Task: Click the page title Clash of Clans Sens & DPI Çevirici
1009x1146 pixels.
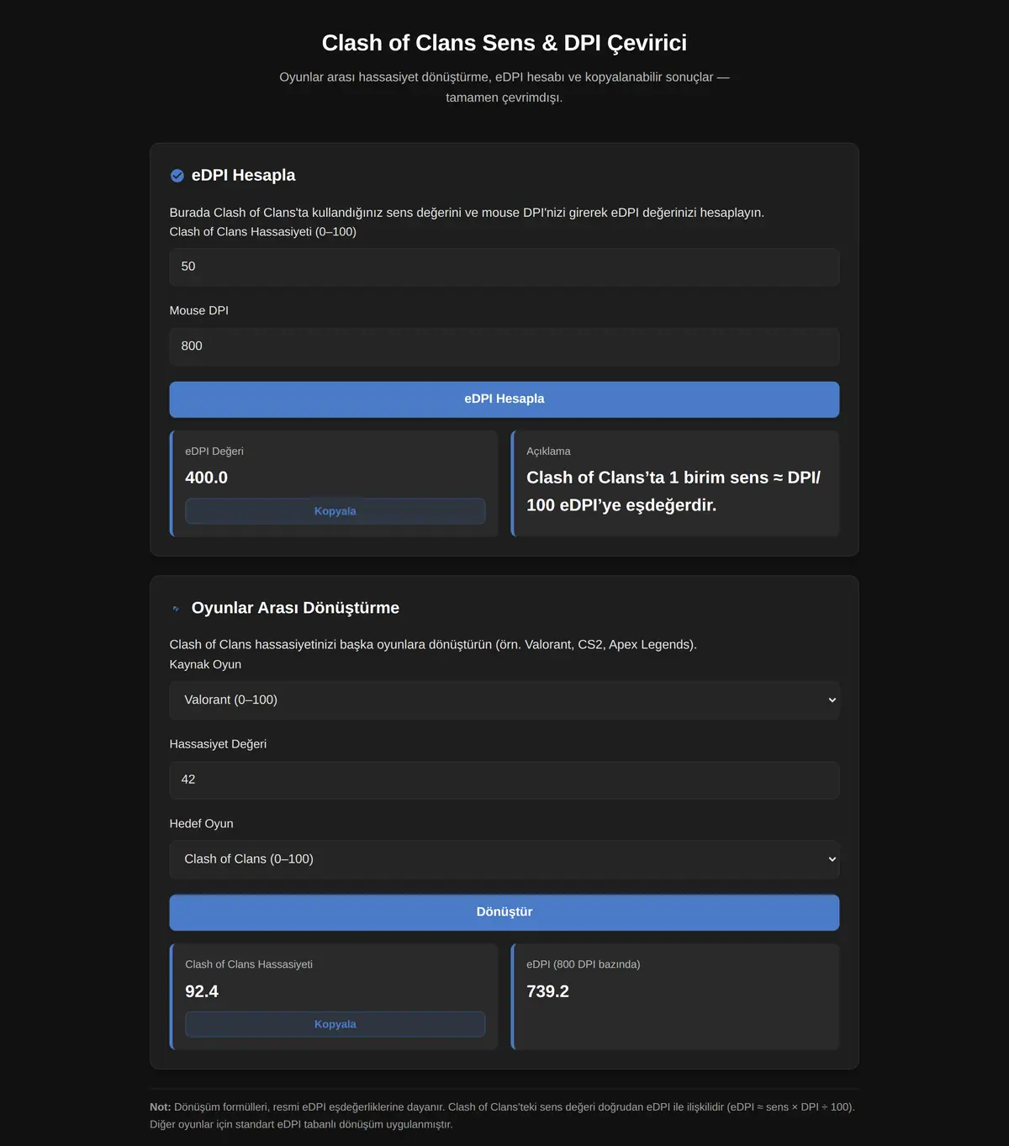Action: [504, 43]
